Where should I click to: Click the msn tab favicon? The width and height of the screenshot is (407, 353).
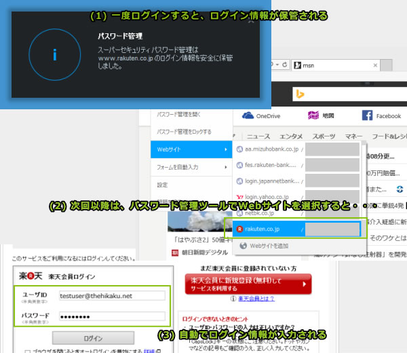298,65
